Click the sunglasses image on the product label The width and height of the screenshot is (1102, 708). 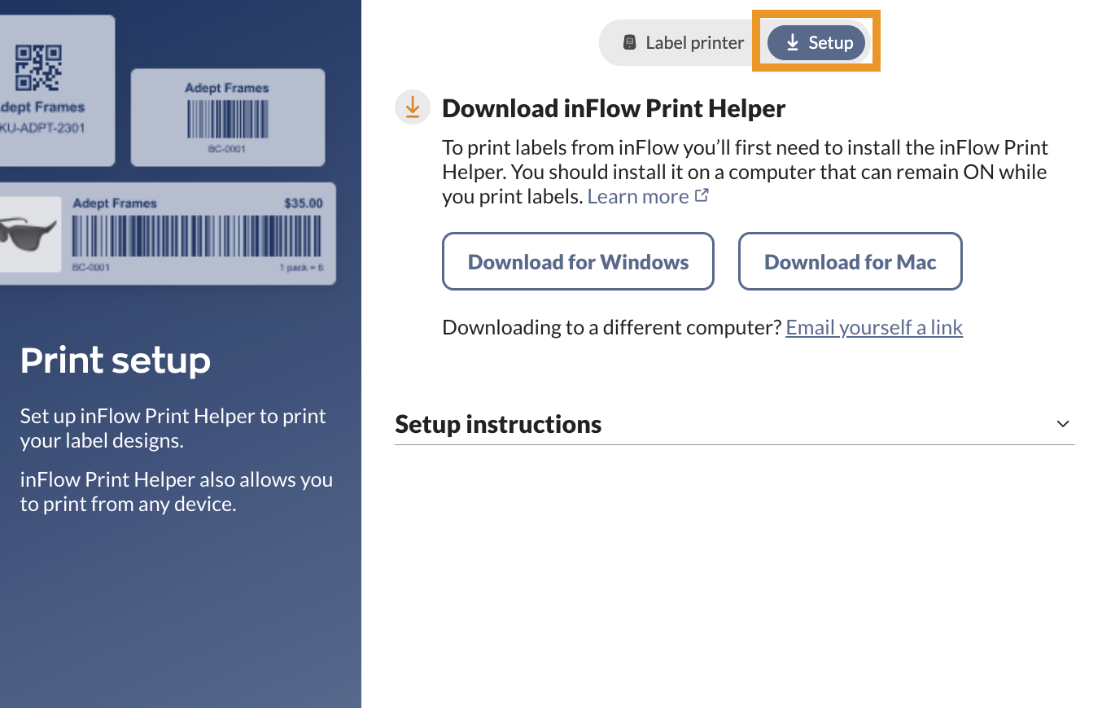pos(28,234)
